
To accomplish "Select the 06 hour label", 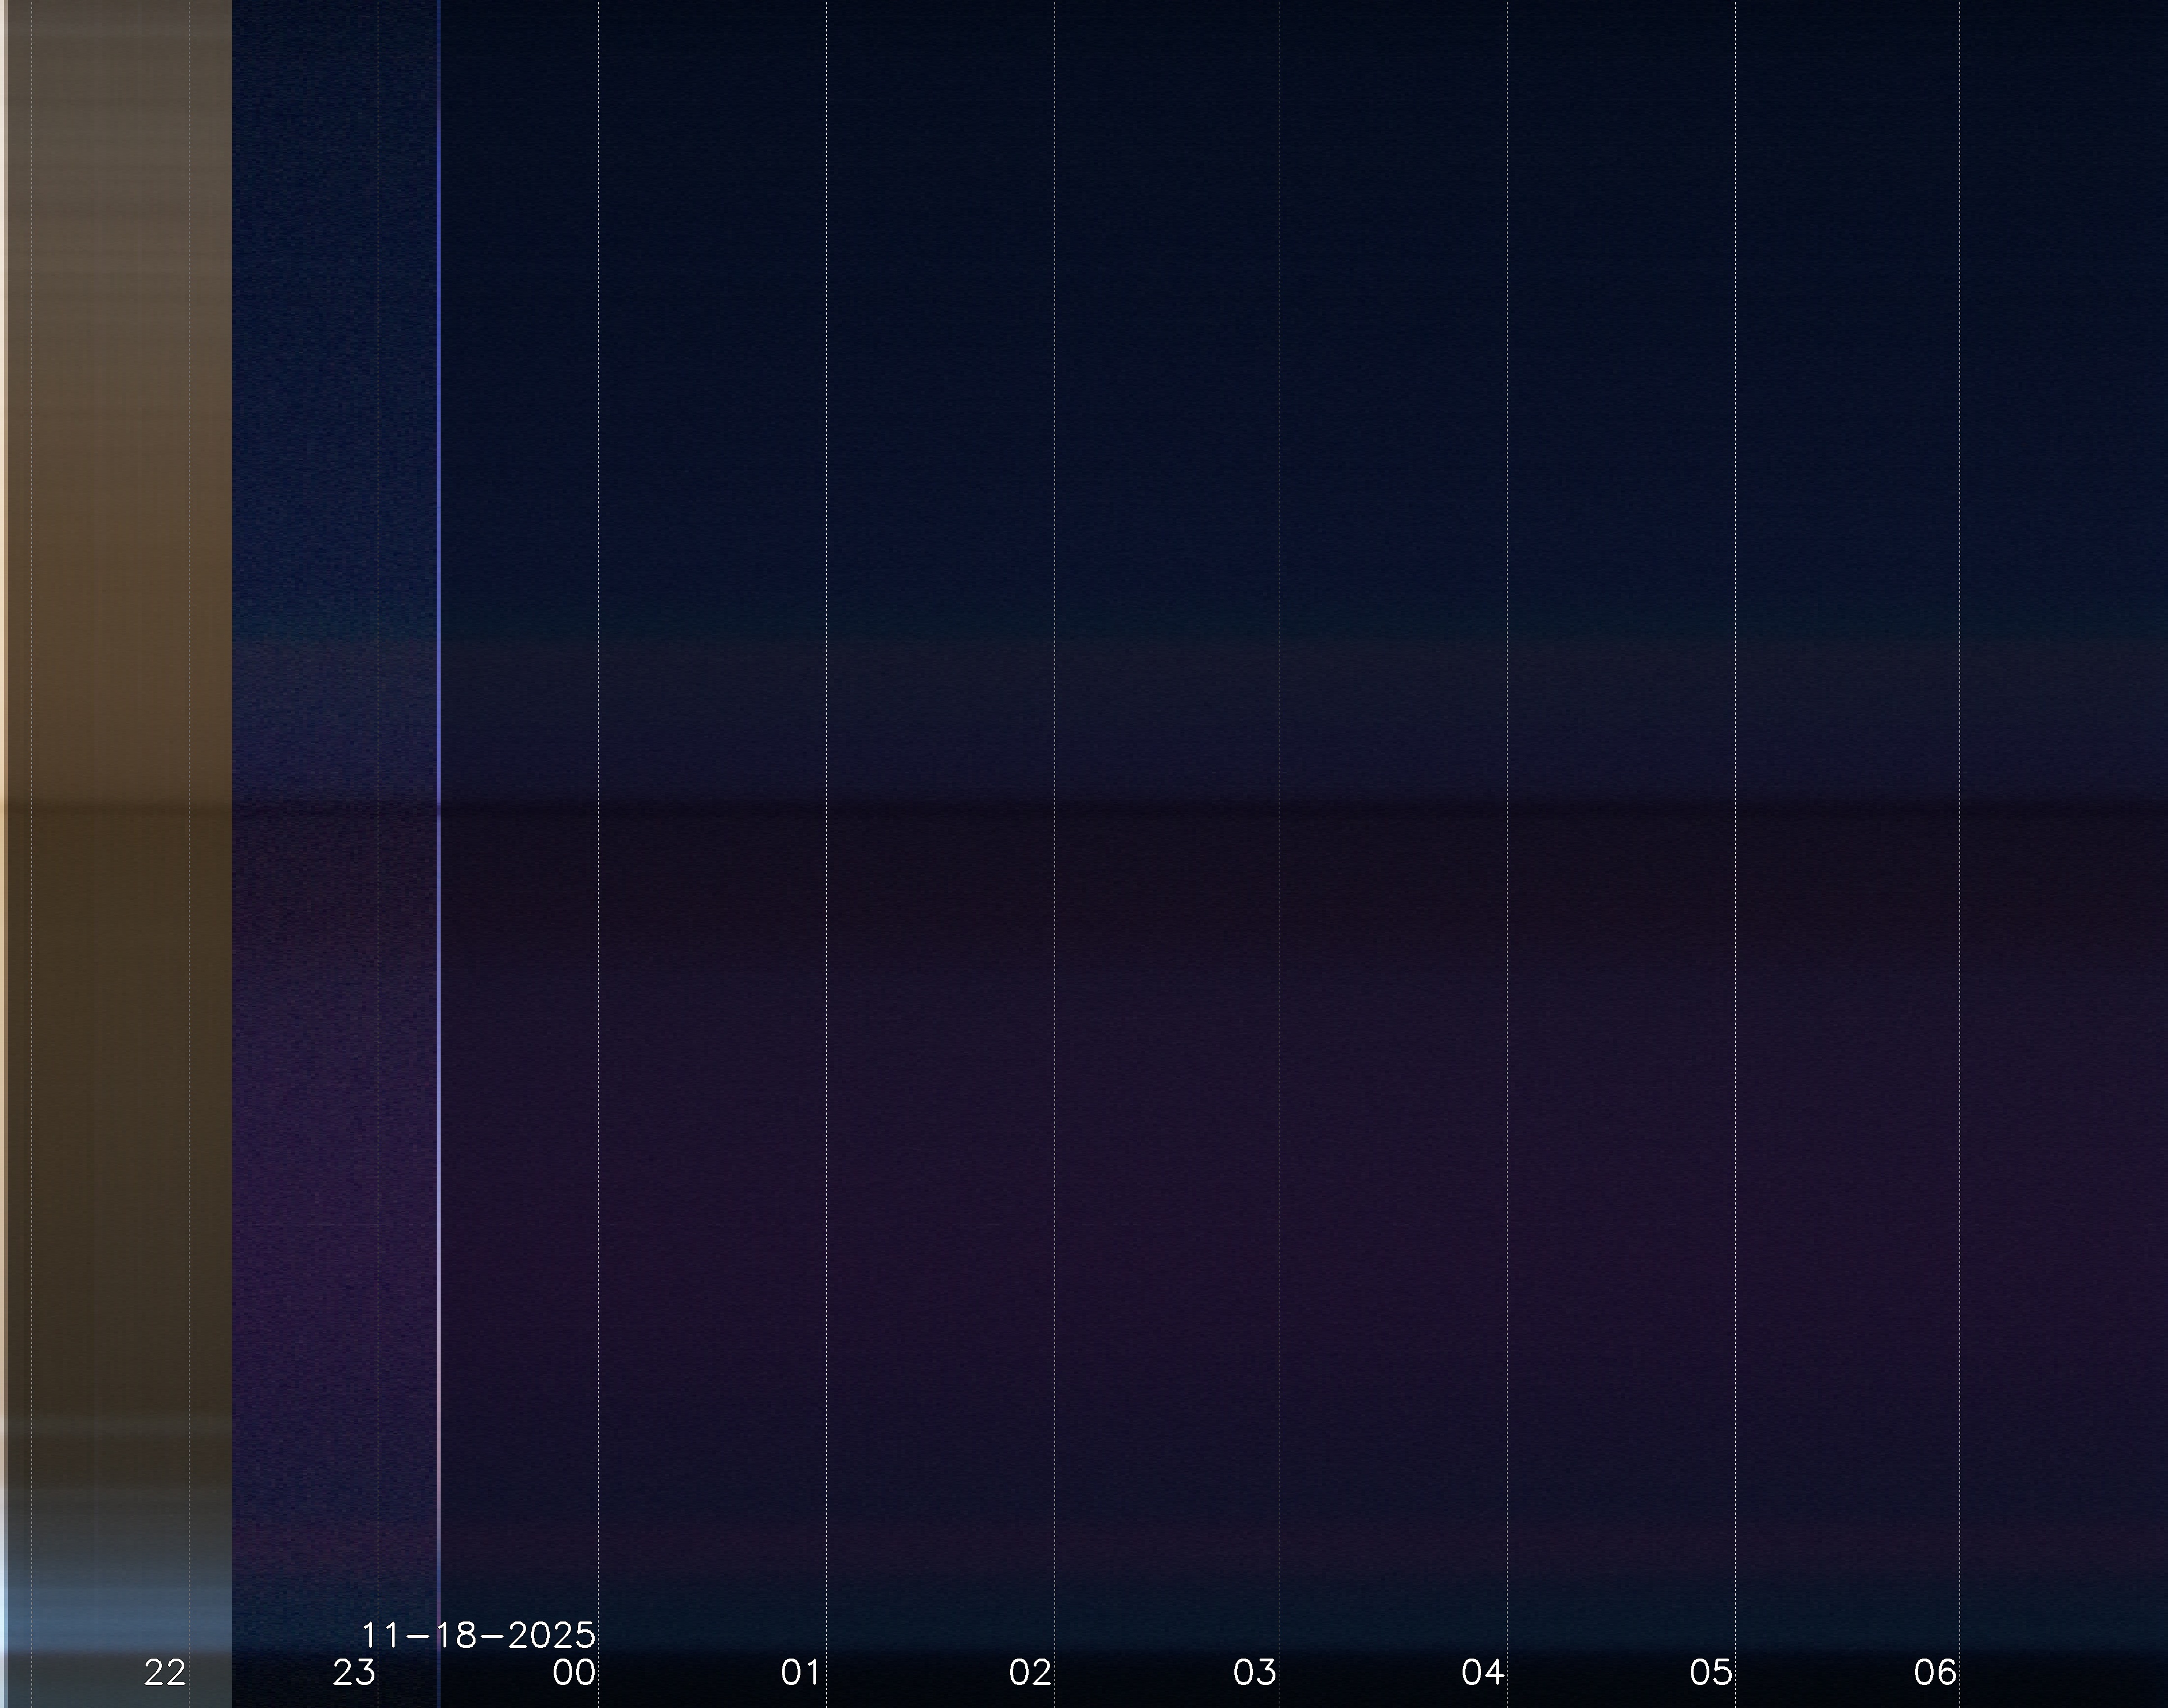I will point(1935,1672).
